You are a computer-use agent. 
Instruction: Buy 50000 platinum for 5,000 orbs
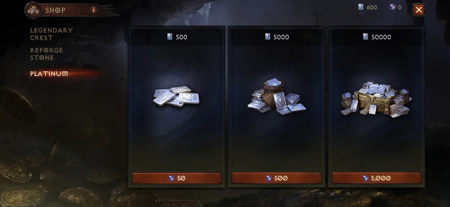click(x=376, y=178)
